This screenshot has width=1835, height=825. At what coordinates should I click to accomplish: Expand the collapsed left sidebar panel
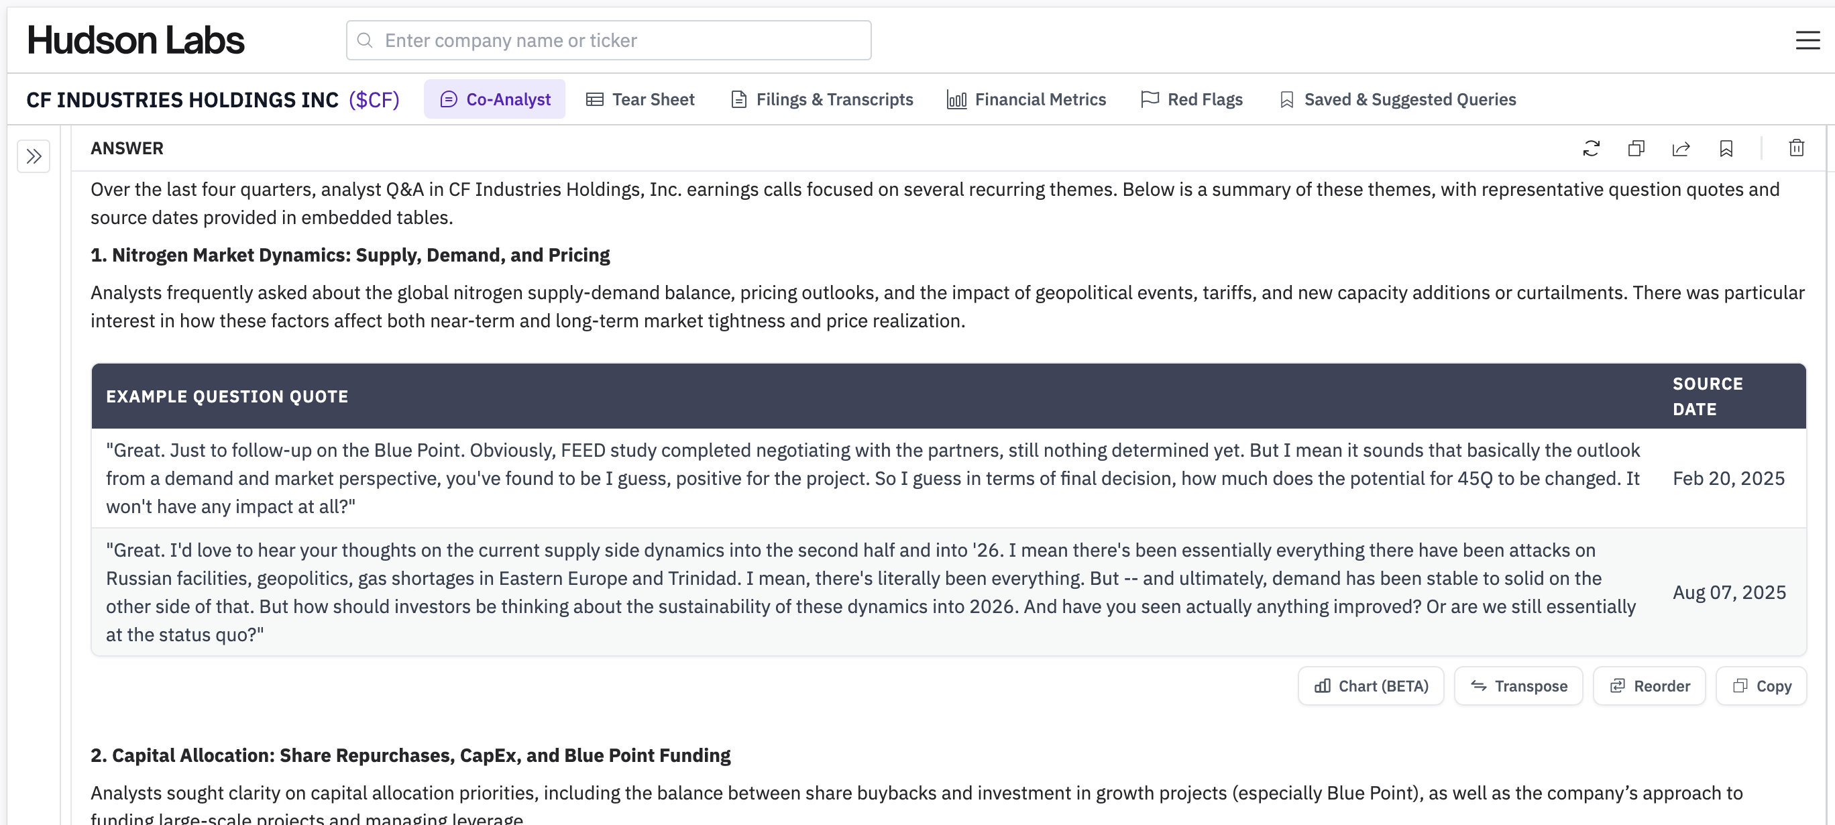(34, 156)
